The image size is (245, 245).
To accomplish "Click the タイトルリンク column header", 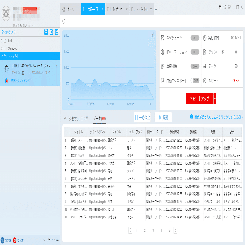I will (x=98, y=132).
